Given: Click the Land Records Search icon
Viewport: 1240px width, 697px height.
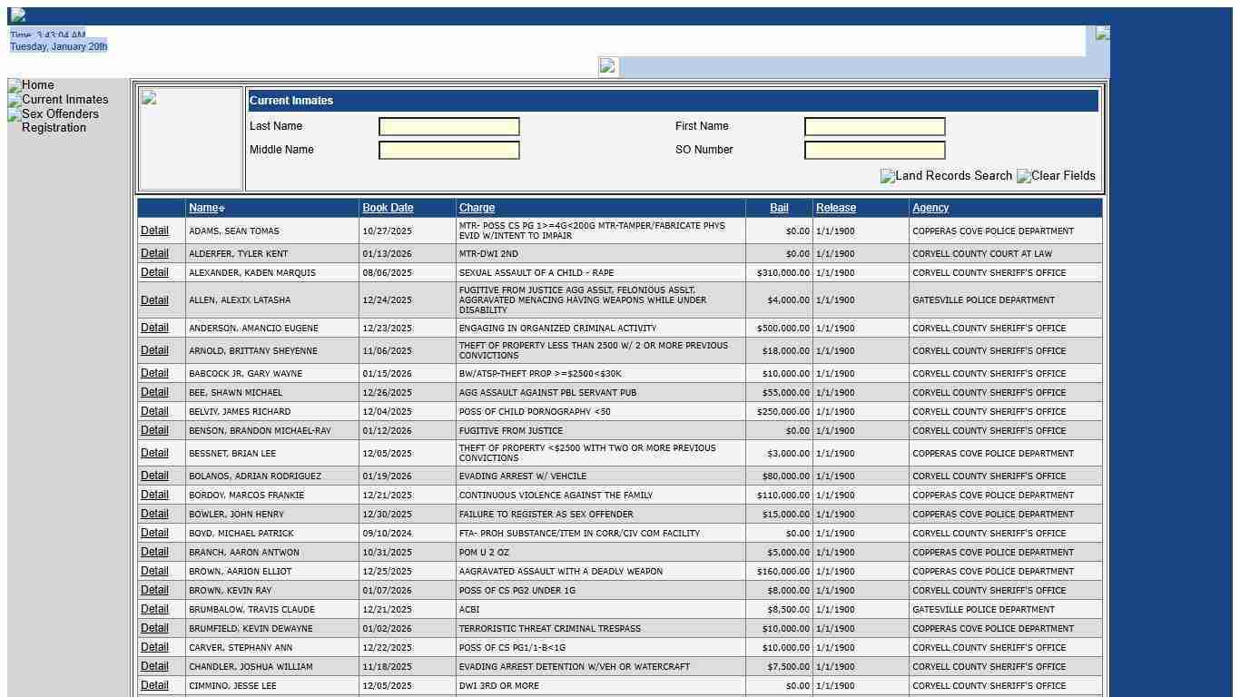Looking at the screenshot, I should click(x=885, y=176).
